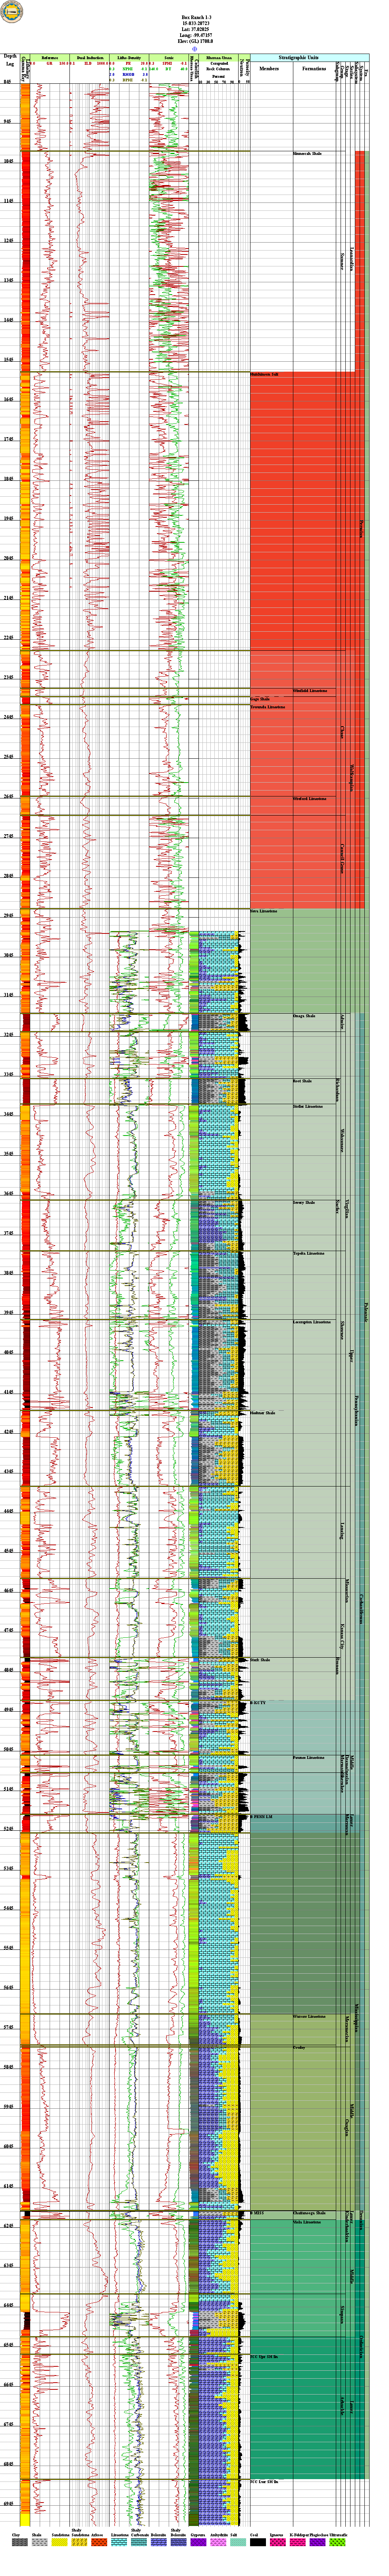Screen dimensions: 389x2576
Task: Click the 'Stotler Limestone' formation label
Action: click(309, 1107)
